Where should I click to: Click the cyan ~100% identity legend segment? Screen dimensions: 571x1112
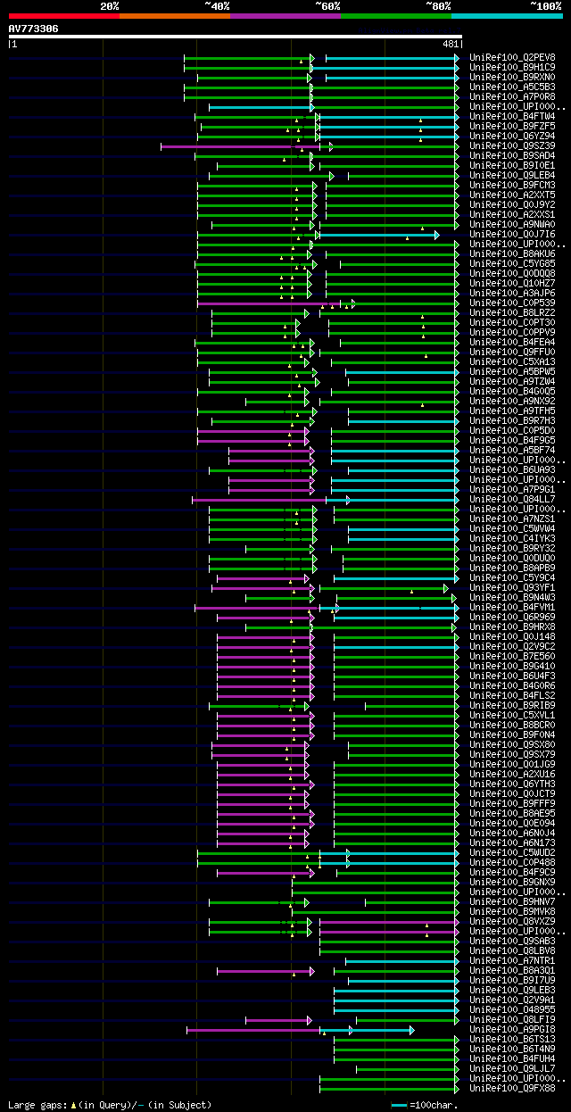tap(507, 16)
